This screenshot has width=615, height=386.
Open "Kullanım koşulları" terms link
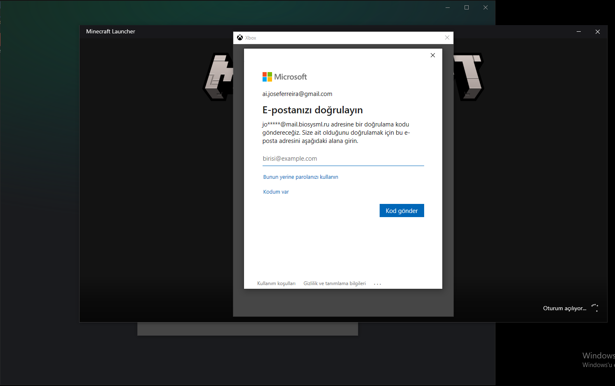[276, 283]
